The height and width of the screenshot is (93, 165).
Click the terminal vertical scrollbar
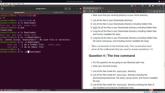pyautogui.click(x=82, y=51)
